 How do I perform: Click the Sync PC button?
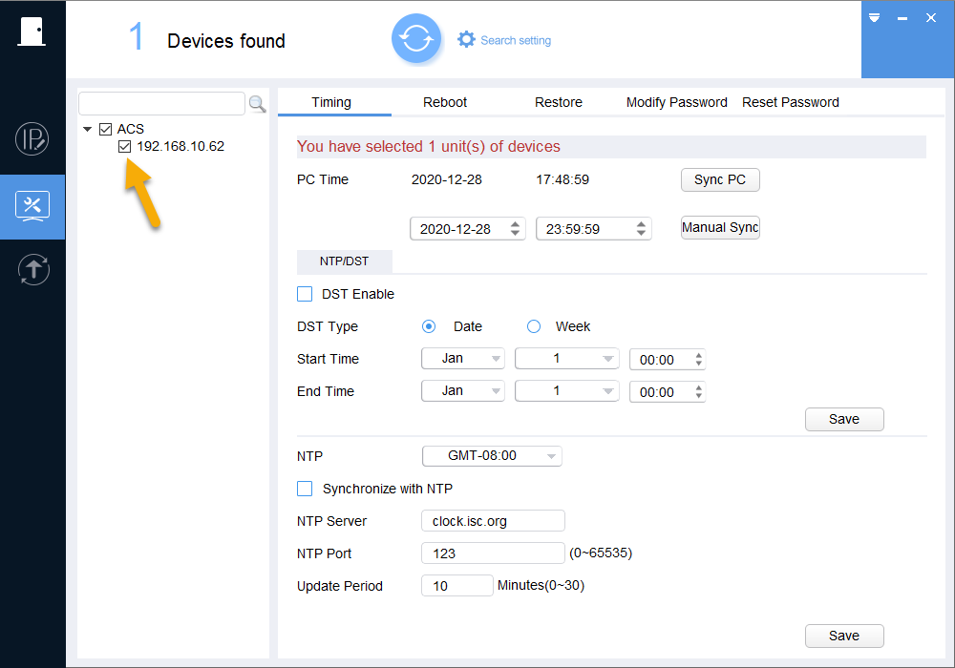click(720, 179)
